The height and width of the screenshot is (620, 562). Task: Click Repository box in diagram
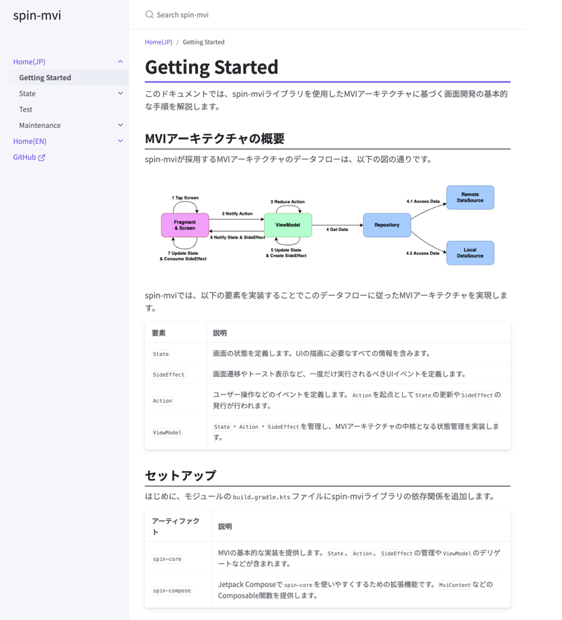tap(387, 225)
